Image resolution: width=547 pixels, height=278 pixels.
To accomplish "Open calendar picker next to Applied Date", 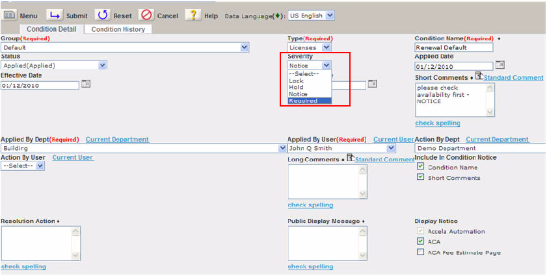I will coord(500,65).
